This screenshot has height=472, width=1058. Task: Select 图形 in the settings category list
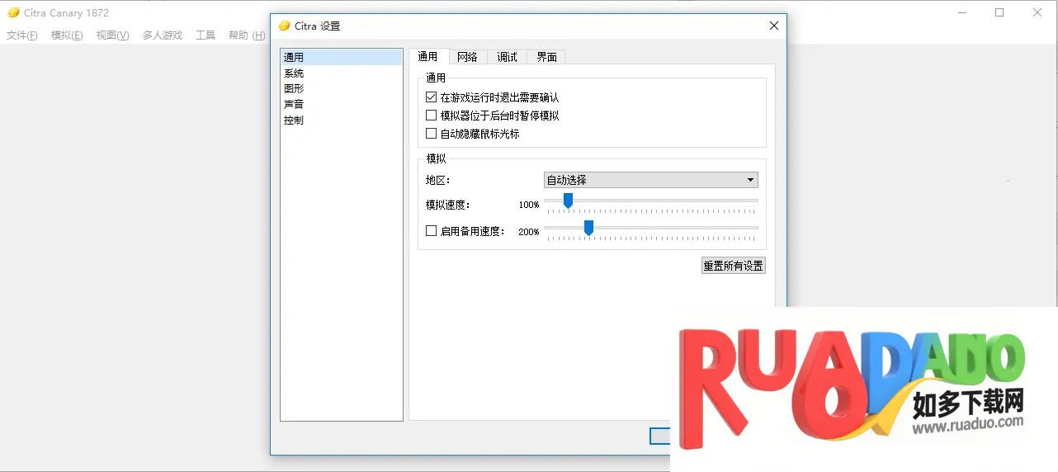(294, 89)
